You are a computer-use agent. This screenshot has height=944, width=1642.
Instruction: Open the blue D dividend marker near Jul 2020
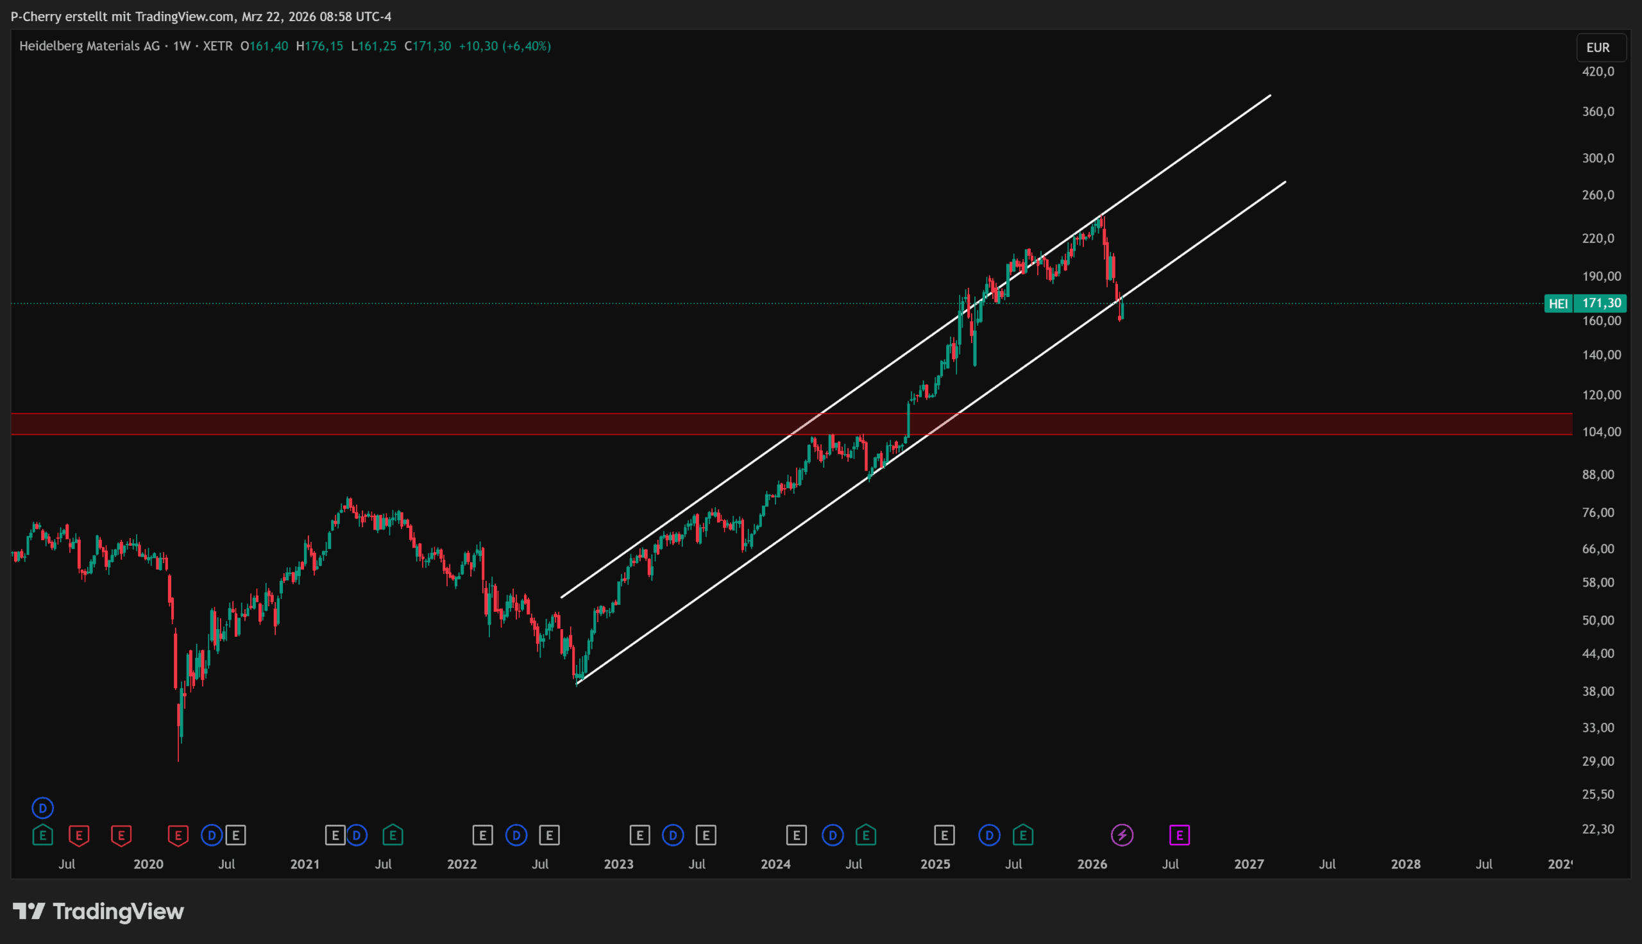point(211,835)
